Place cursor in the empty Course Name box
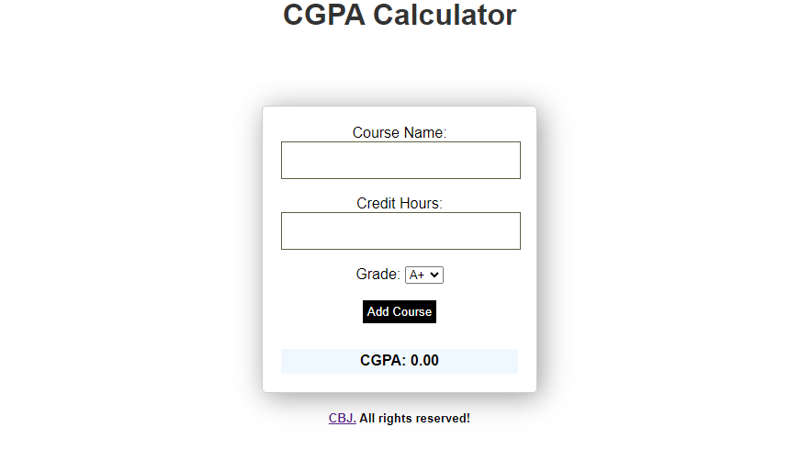Screen dimensions: 789x461 [x=400, y=160]
